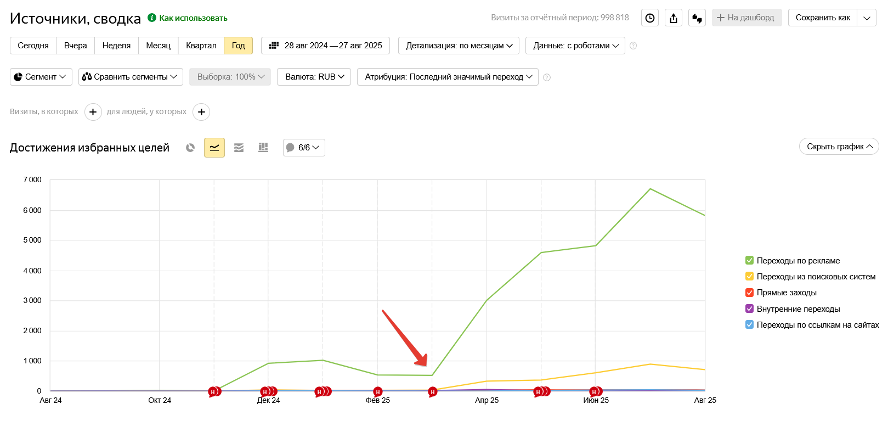Screen dimensions: 888x421
Task: Click the thumbs up/down feedback icon
Action: point(697,18)
